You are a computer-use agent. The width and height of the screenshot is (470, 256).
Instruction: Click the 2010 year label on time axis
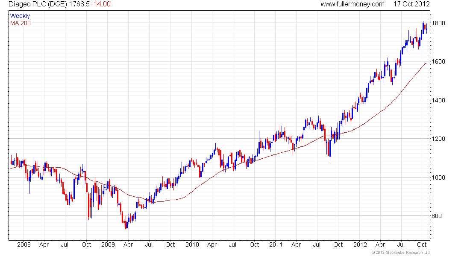tap(192, 244)
